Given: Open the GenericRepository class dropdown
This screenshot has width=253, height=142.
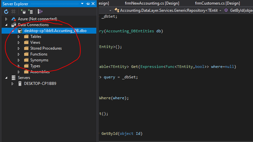Looking at the screenshot, I should click(221, 10).
